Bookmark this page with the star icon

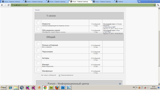154,5
